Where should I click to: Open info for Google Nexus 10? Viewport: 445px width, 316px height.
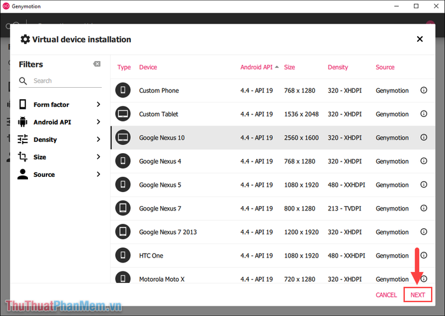(x=423, y=137)
